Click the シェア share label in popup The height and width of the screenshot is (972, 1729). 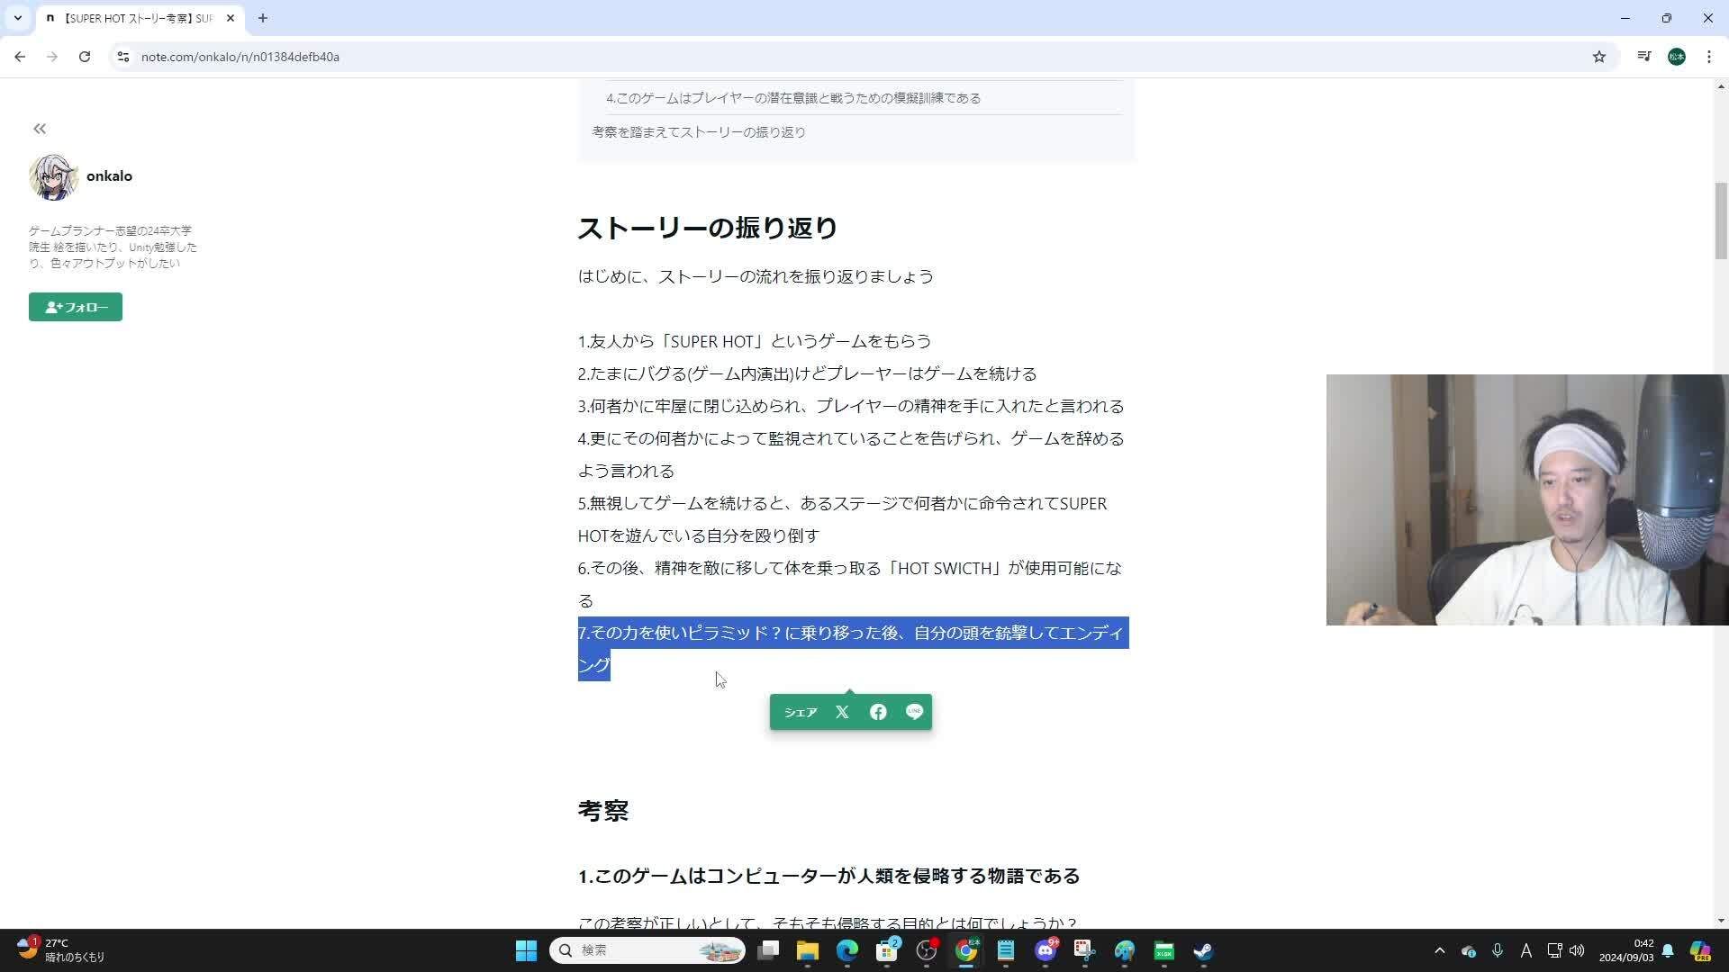coord(801,712)
